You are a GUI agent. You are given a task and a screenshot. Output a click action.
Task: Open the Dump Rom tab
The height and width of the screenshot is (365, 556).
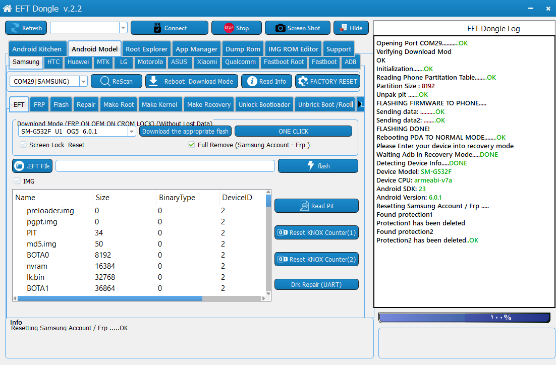coord(243,49)
